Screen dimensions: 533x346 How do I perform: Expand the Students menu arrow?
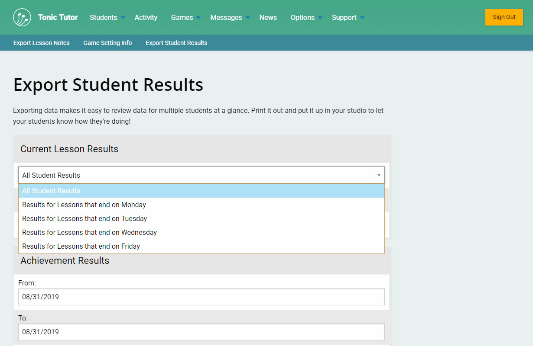123,18
